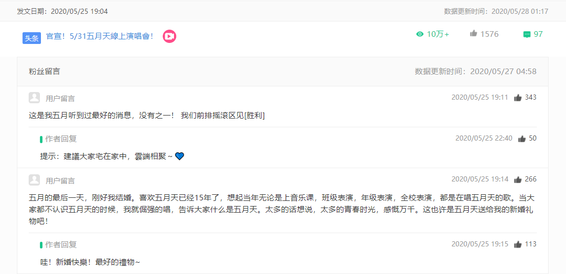Click the 粉丝留言 section header
This screenshot has height=274, width=566.
45,72
